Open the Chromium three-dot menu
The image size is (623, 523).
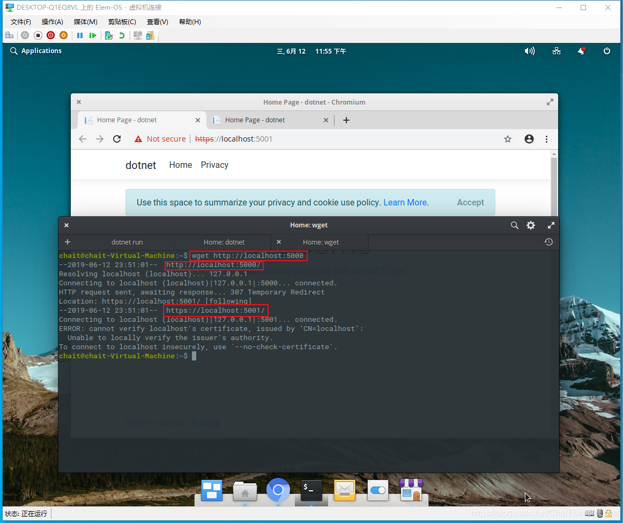(547, 139)
